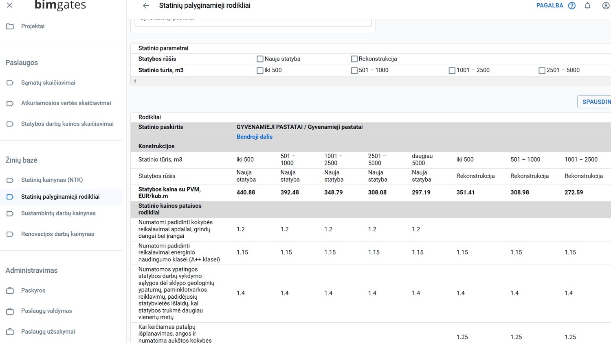
Task: Select Statybos darbų kainos skaičiavimai
Action: tap(67, 124)
